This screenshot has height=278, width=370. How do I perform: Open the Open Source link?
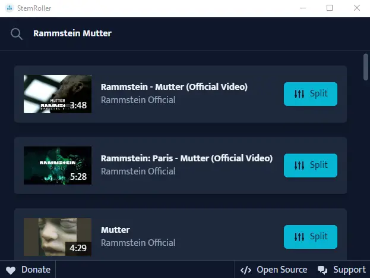274,270
